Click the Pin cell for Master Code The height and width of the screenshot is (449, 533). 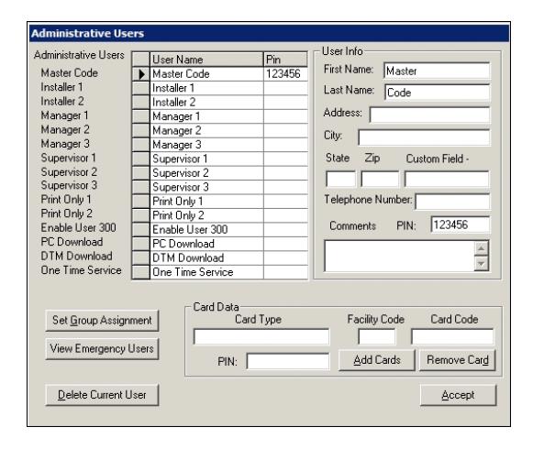point(285,74)
